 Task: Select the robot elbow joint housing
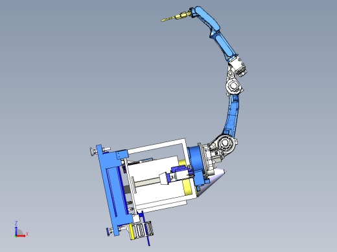coord(233,87)
